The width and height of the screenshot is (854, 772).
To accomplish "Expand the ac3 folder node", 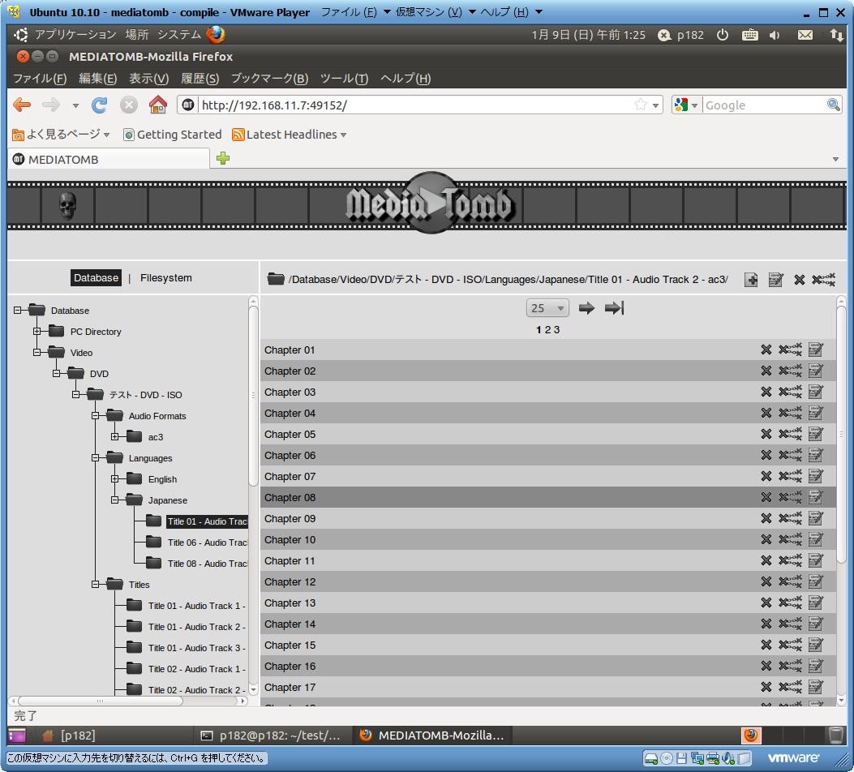I will [114, 437].
